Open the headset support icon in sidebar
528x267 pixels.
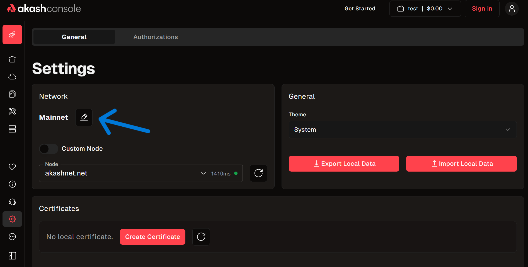click(12, 202)
